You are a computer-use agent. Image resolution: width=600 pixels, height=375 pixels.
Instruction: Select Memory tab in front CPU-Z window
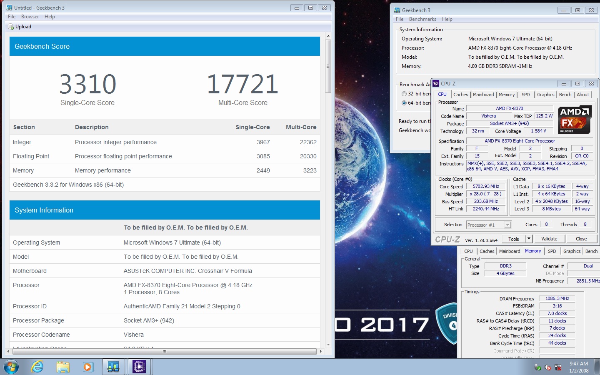[507, 95]
